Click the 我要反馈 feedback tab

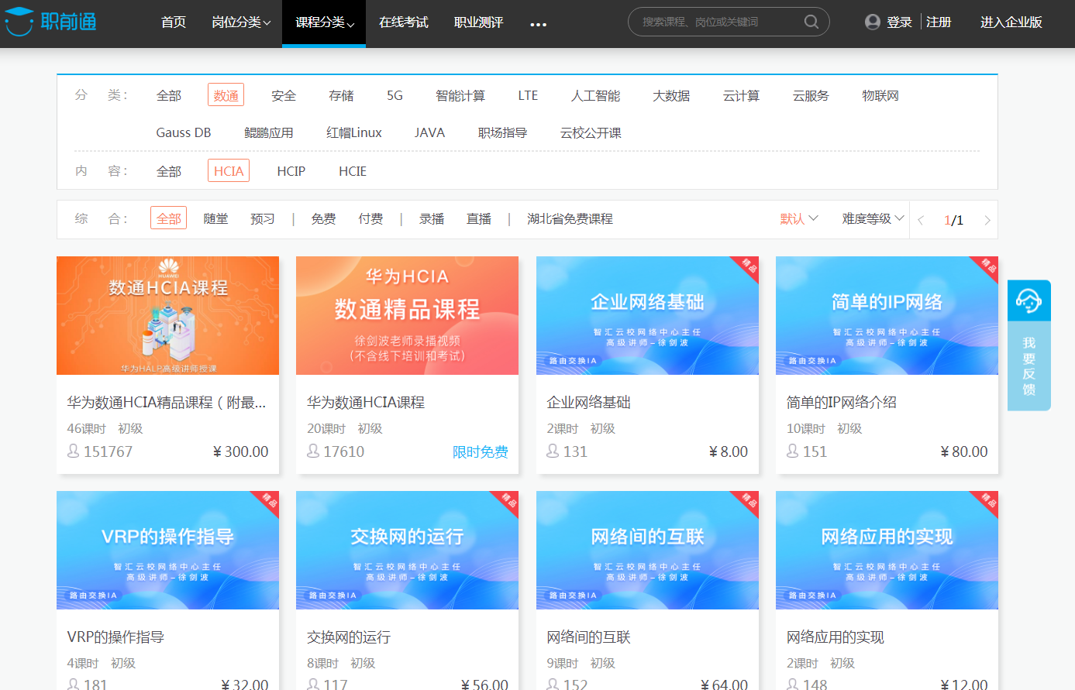pyautogui.click(x=1028, y=366)
